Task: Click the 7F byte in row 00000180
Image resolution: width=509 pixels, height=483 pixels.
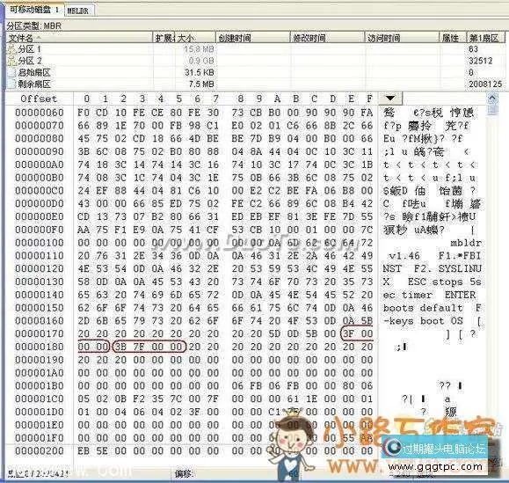Action: (x=139, y=347)
